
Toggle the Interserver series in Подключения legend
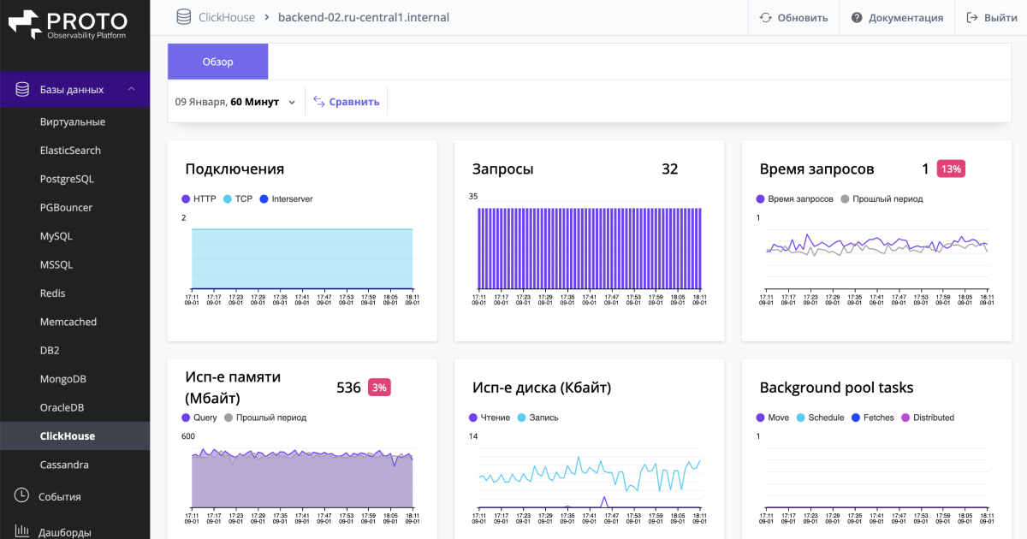[286, 198]
